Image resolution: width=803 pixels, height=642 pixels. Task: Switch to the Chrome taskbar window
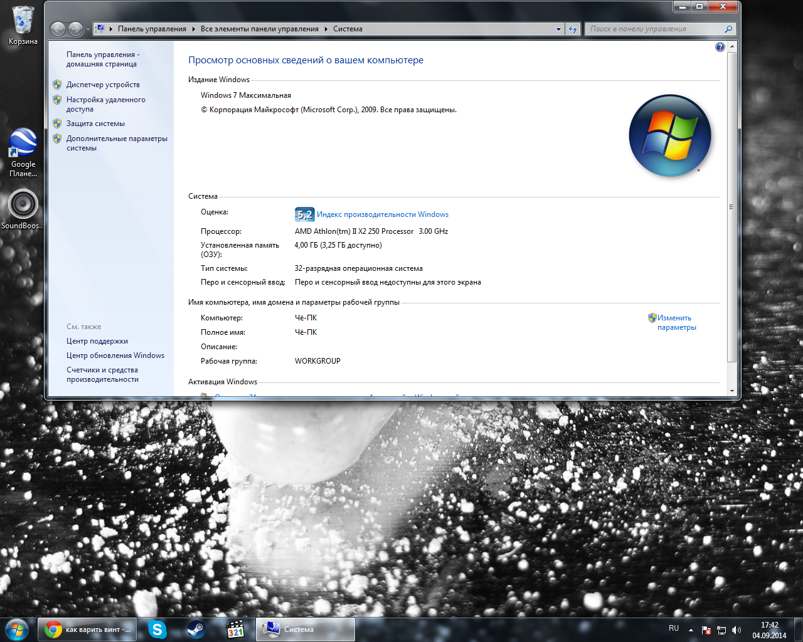click(88, 629)
